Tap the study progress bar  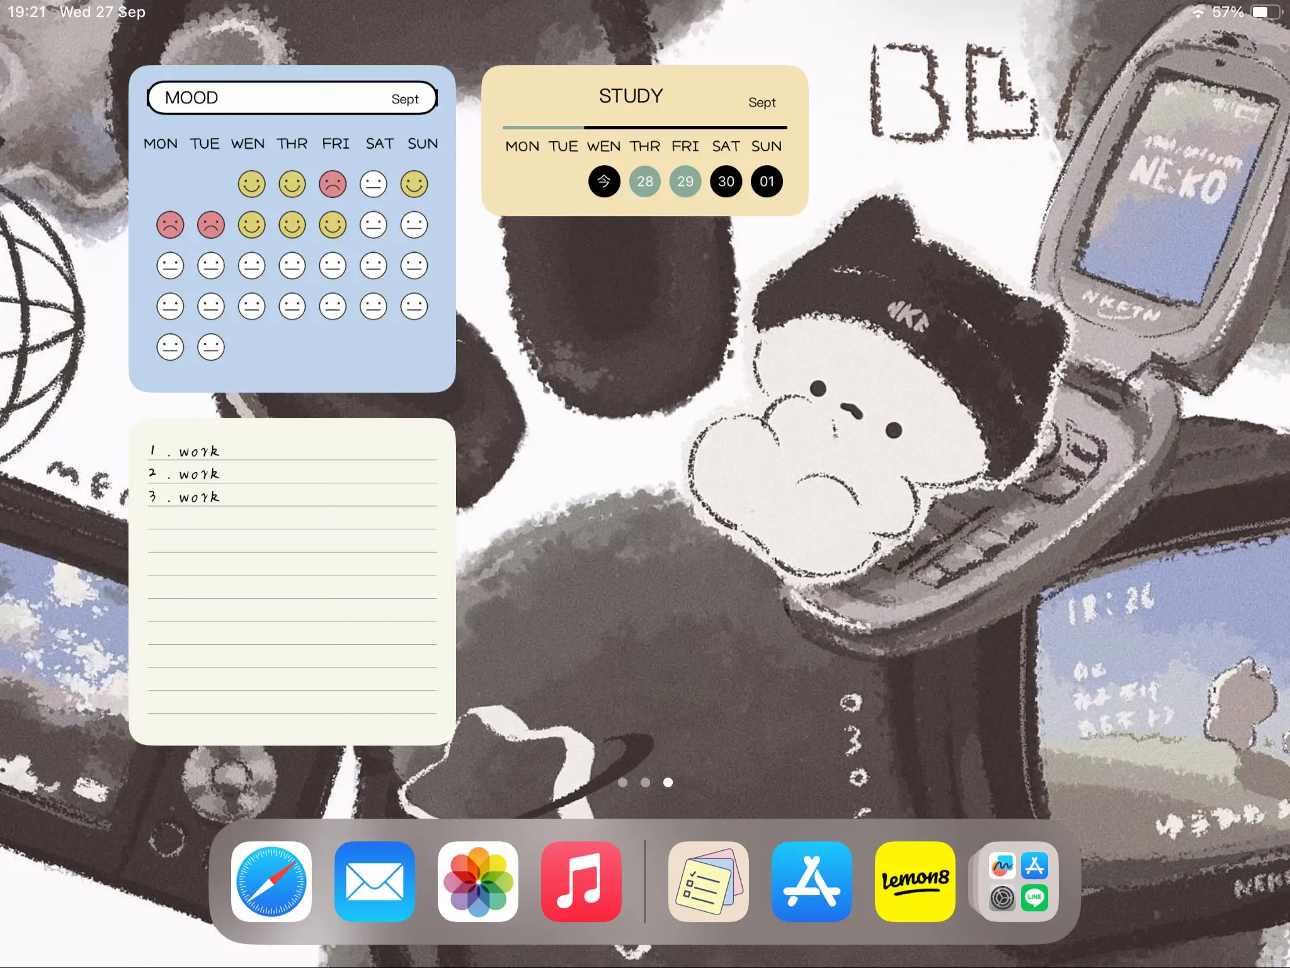click(x=644, y=127)
